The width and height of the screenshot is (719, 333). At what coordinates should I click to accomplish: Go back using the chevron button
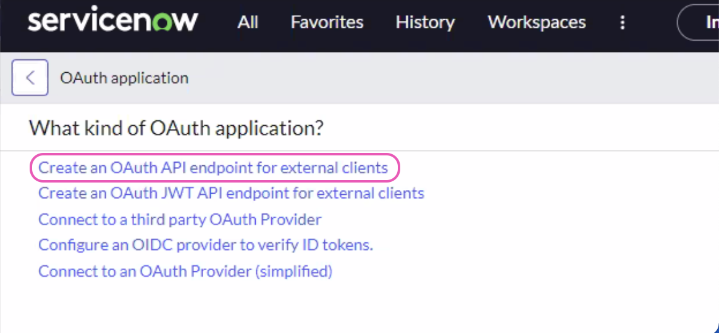tap(30, 78)
